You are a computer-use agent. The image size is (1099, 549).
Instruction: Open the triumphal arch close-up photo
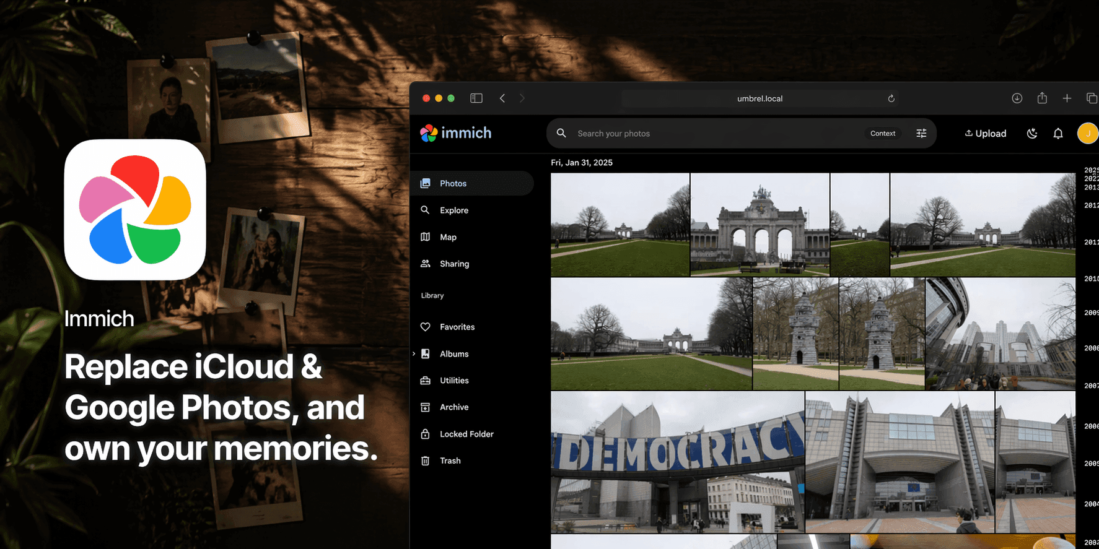pos(760,225)
